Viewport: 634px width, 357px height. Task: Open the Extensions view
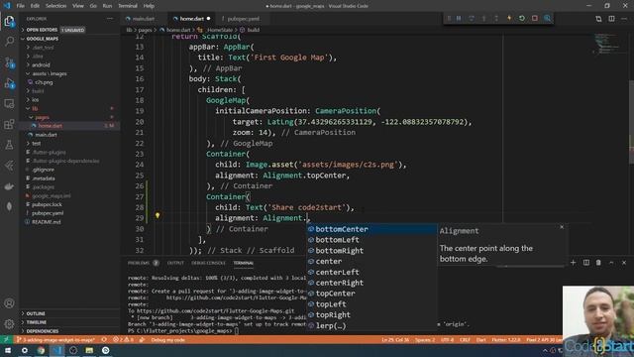coord(9,124)
